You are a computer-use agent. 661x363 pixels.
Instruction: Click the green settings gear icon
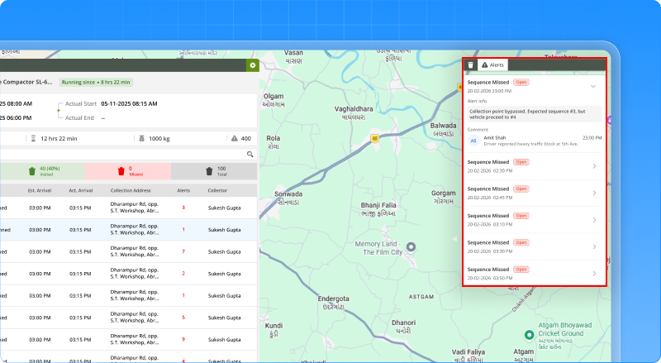coord(252,64)
